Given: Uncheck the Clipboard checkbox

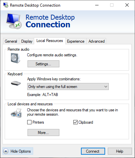Looking at the screenshot, I should point(75,122).
